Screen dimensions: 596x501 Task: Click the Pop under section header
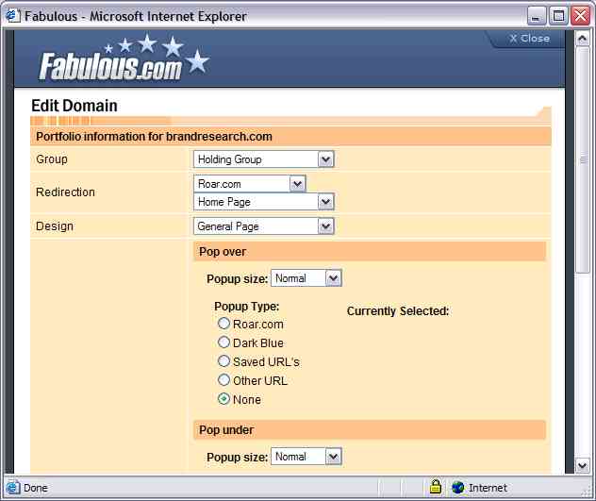pyautogui.click(x=370, y=430)
